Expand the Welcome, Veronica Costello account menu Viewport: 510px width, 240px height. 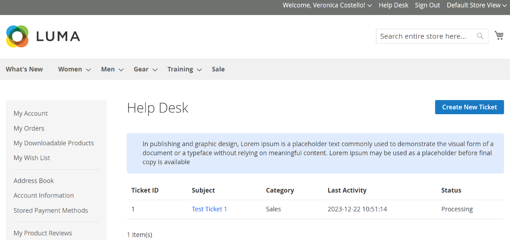pos(327,5)
